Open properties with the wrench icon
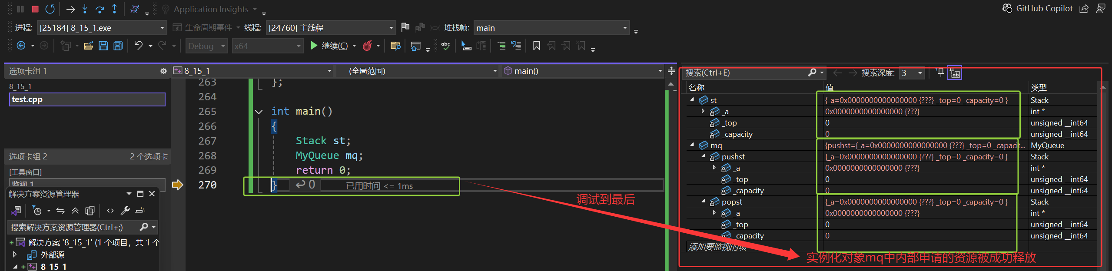The width and height of the screenshot is (1112, 271). point(125,211)
